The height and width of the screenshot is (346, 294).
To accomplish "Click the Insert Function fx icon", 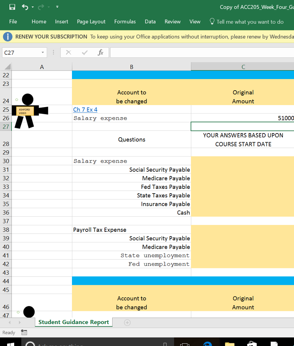I will tap(100, 53).
